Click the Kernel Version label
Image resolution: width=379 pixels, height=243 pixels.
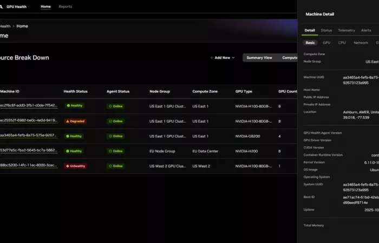coord(314,162)
